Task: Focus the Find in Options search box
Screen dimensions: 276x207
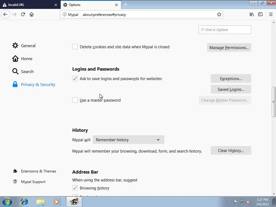Action: coord(225,30)
